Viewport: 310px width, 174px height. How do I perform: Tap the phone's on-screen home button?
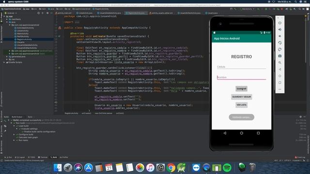(241, 133)
